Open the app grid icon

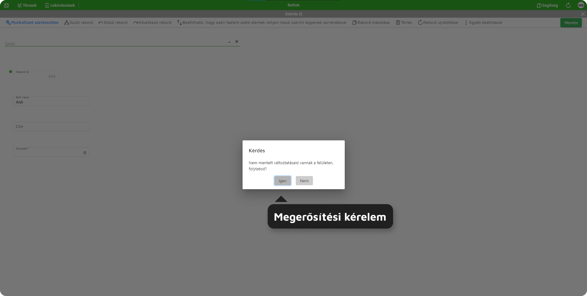6,5
